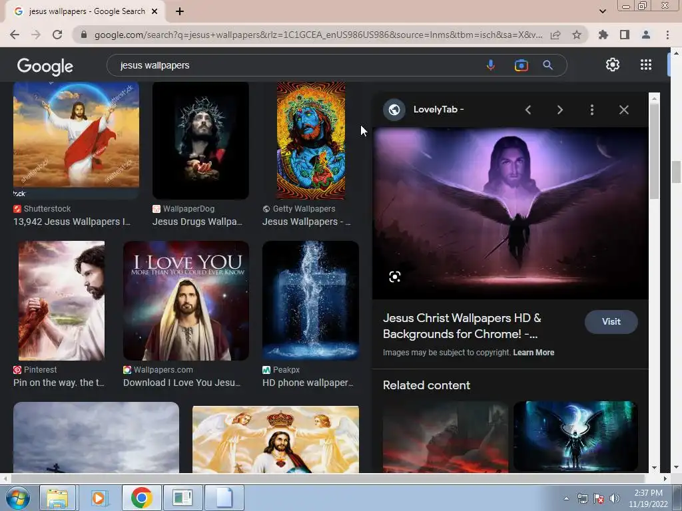Viewport: 682px width, 511px height.
Task: Submit search with magnifier icon
Action: tap(547, 65)
